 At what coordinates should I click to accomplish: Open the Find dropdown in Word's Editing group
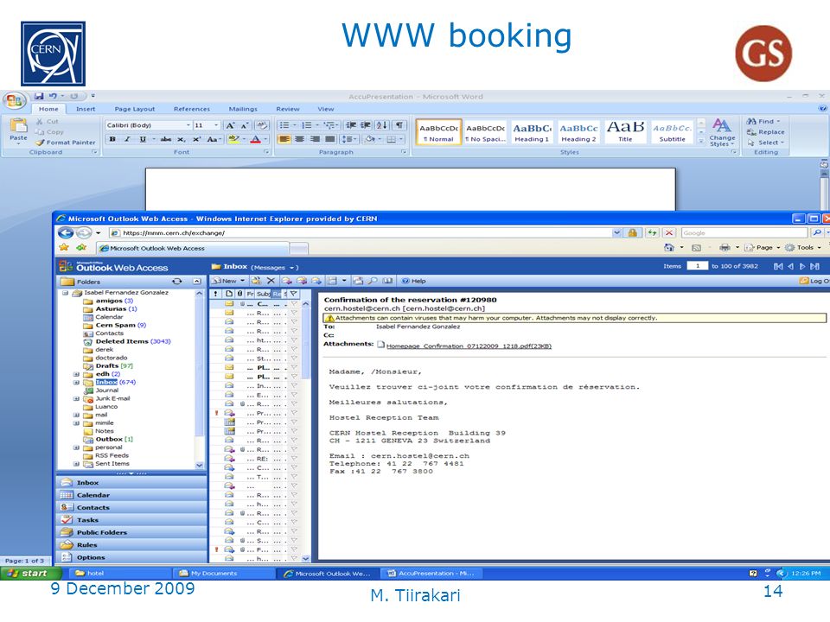[x=778, y=121]
